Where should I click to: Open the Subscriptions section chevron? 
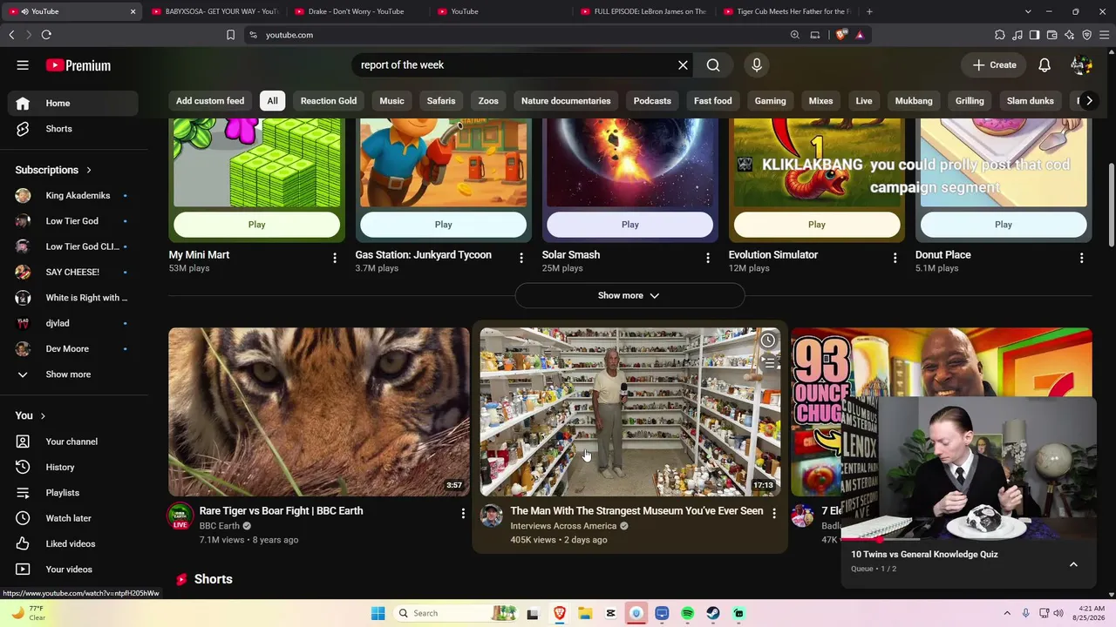click(89, 170)
